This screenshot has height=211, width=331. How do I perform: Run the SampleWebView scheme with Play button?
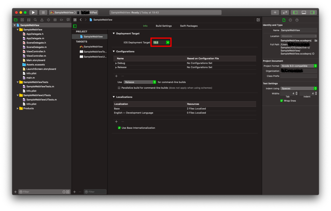(x=33, y=12)
